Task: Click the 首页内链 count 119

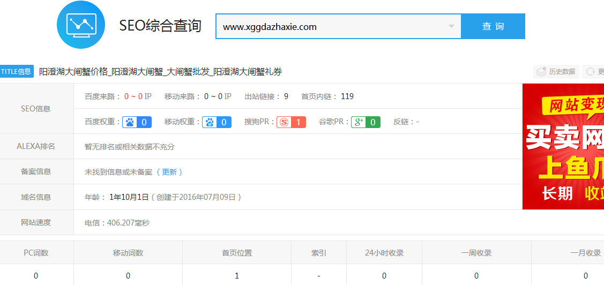Action: point(347,96)
